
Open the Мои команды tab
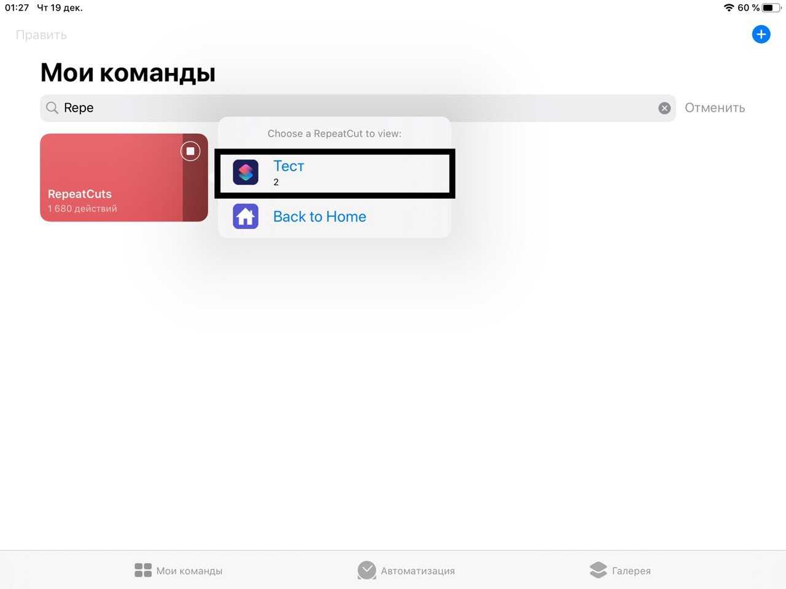click(x=178, y=571)
